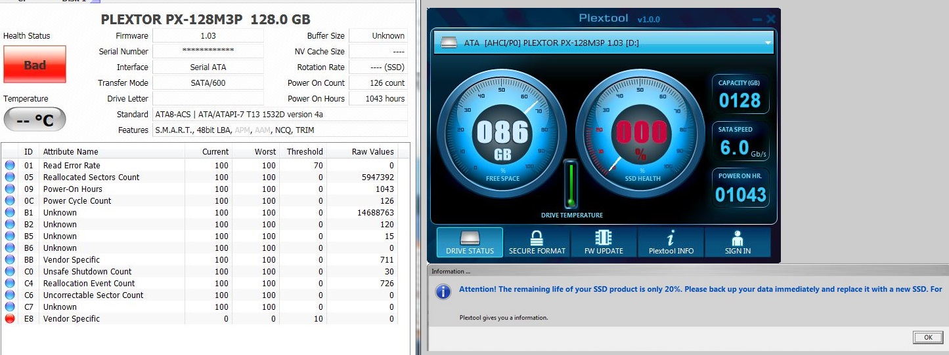Click the Buffer Size Unknown field
This screenshot has height=355, width=949.
[378, 36]
